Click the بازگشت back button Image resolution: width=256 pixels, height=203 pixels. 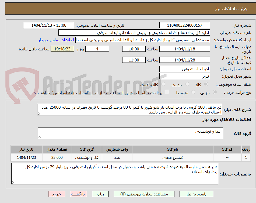click(x=78, y=194)
